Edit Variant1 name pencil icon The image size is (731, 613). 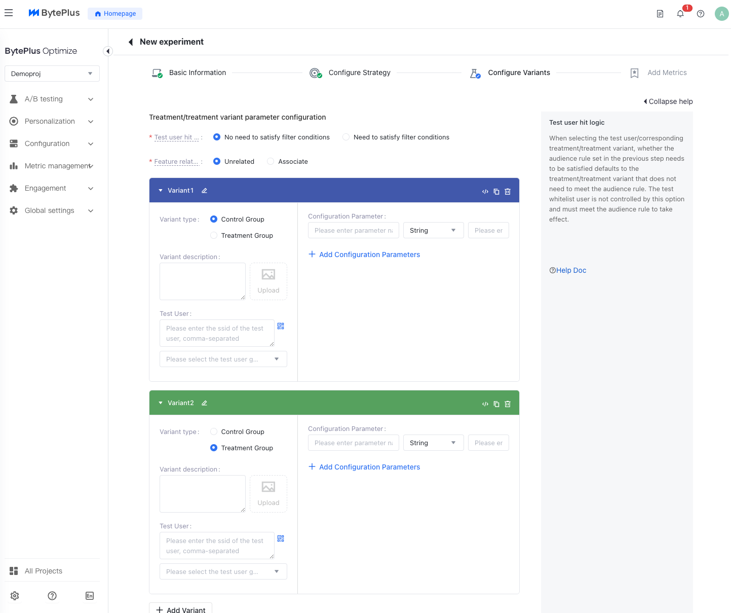click(205, 191)
